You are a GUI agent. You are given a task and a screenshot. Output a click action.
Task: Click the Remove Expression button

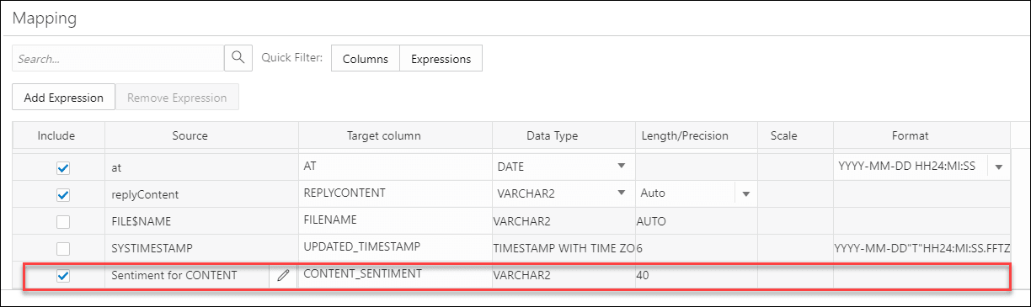(x=177, y=98)
